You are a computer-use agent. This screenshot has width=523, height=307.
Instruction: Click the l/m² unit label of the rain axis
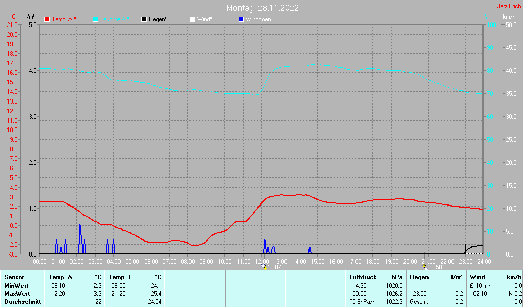click(30, 16)
